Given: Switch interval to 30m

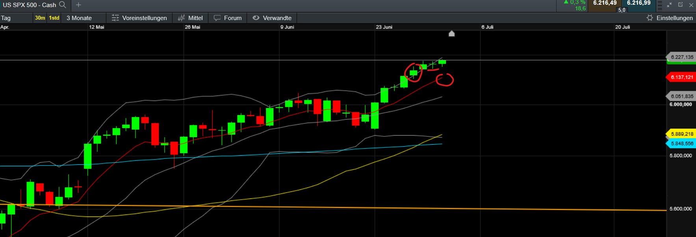Looking at the screenshot, I should click(x=40, y=18).
